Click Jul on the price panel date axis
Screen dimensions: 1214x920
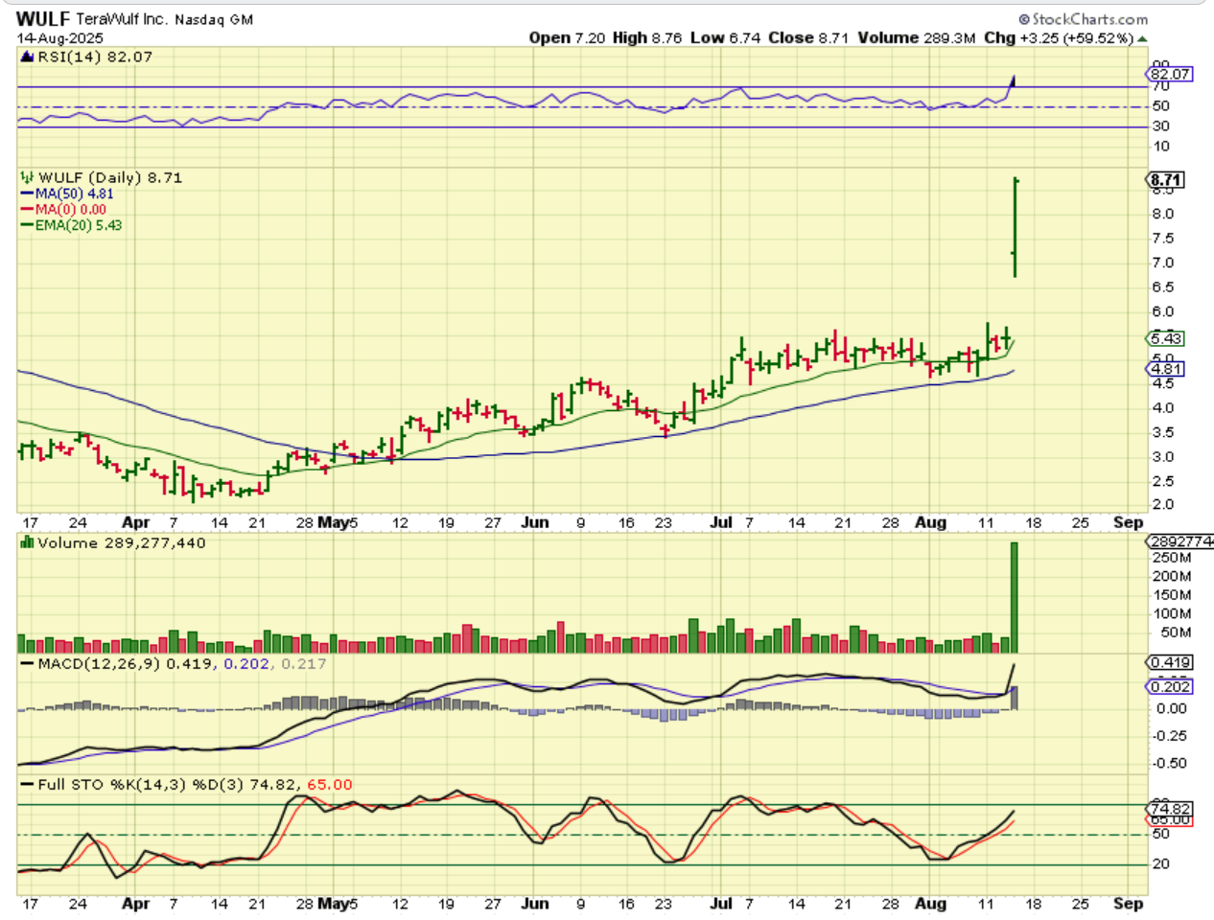(721, 522)
